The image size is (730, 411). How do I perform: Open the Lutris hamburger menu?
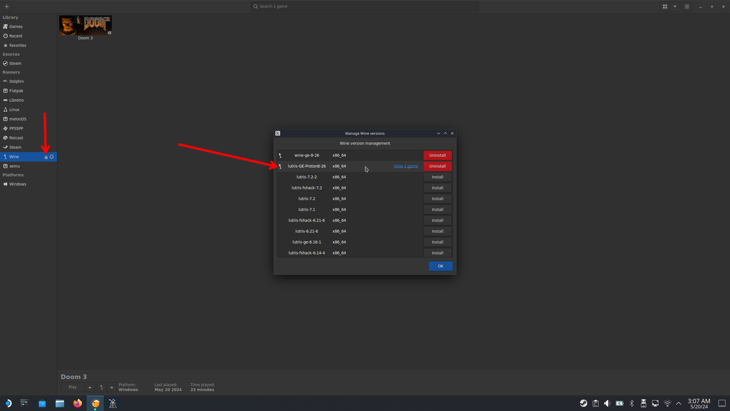coord(687,6)
